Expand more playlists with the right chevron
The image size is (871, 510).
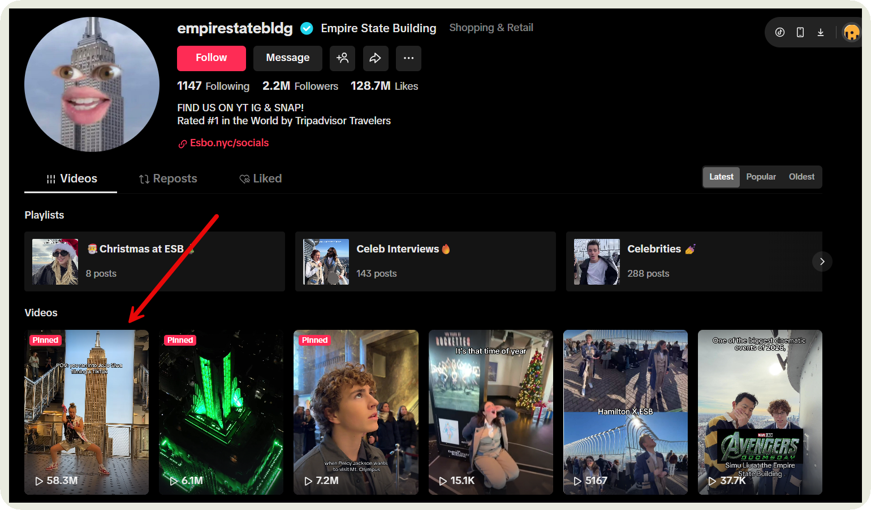tap(822, 261)
